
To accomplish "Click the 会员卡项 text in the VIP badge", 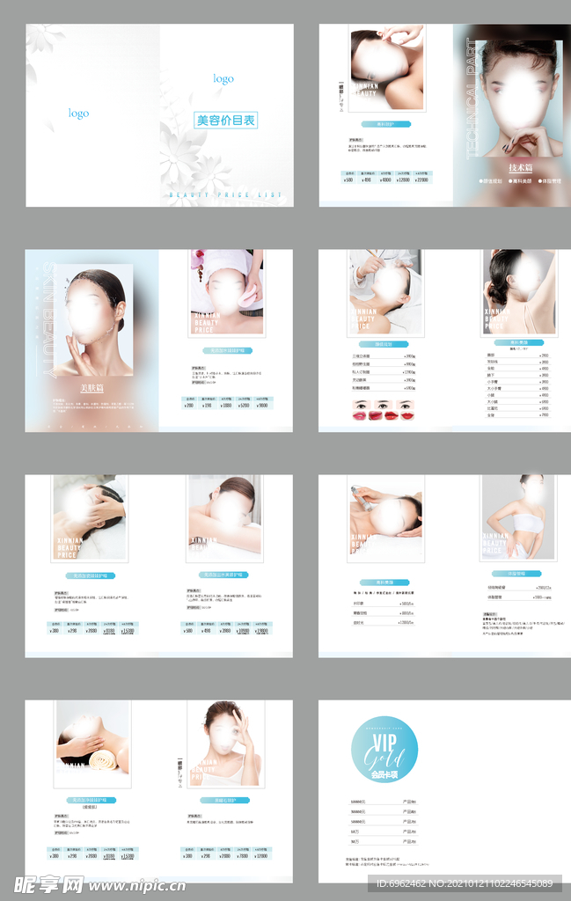I will coord(384,776).
